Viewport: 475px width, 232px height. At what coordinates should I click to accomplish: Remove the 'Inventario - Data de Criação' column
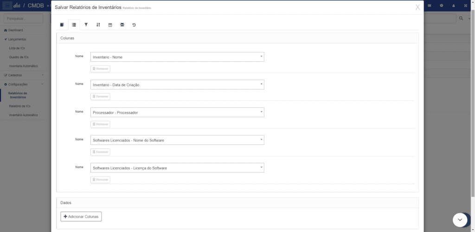point(100,97)
